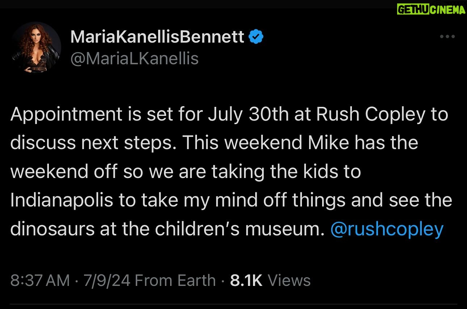Click the MariaKanellisBennett display name
The image size is (467, 309).
point(157,37)
